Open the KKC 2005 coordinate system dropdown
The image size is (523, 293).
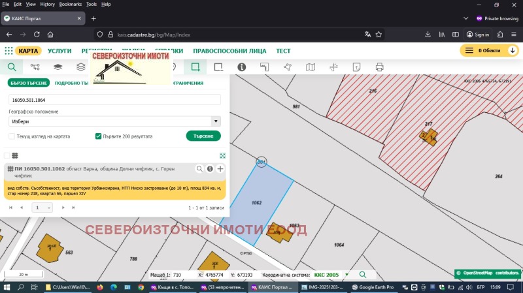point(346,275)
